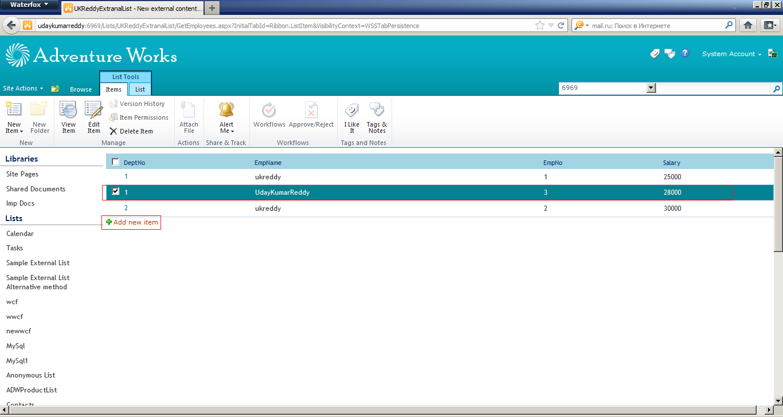Open the Sample External List link
The width and height of the screenshot is (783, 417).
(38, 262)
